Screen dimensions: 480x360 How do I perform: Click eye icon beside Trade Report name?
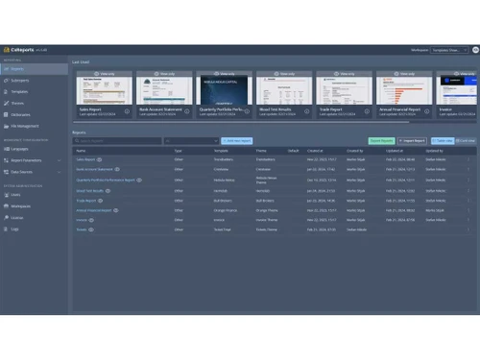tap(100, 201)
